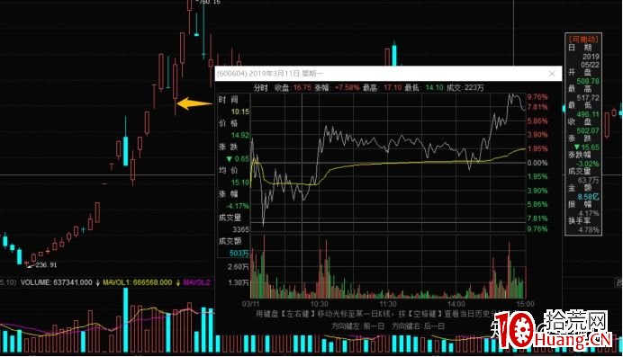623x357 pixels.
Task: Click the 03/11 date label on time axis
Action: click(x=250, y=304)
